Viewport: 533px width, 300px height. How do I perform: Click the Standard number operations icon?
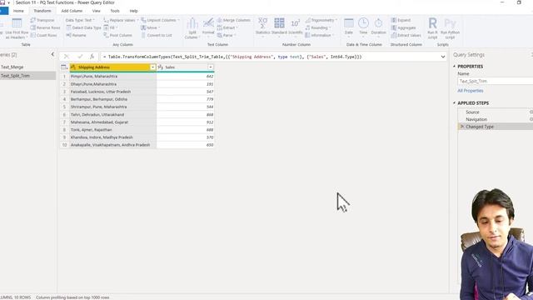click(x=279, y=23)
